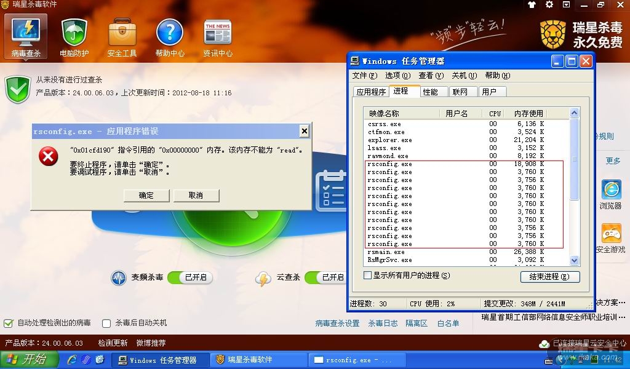This screenshot has height=369, width=630.
Task: Select the csrss.exe process row
Action: click(466, 124)
